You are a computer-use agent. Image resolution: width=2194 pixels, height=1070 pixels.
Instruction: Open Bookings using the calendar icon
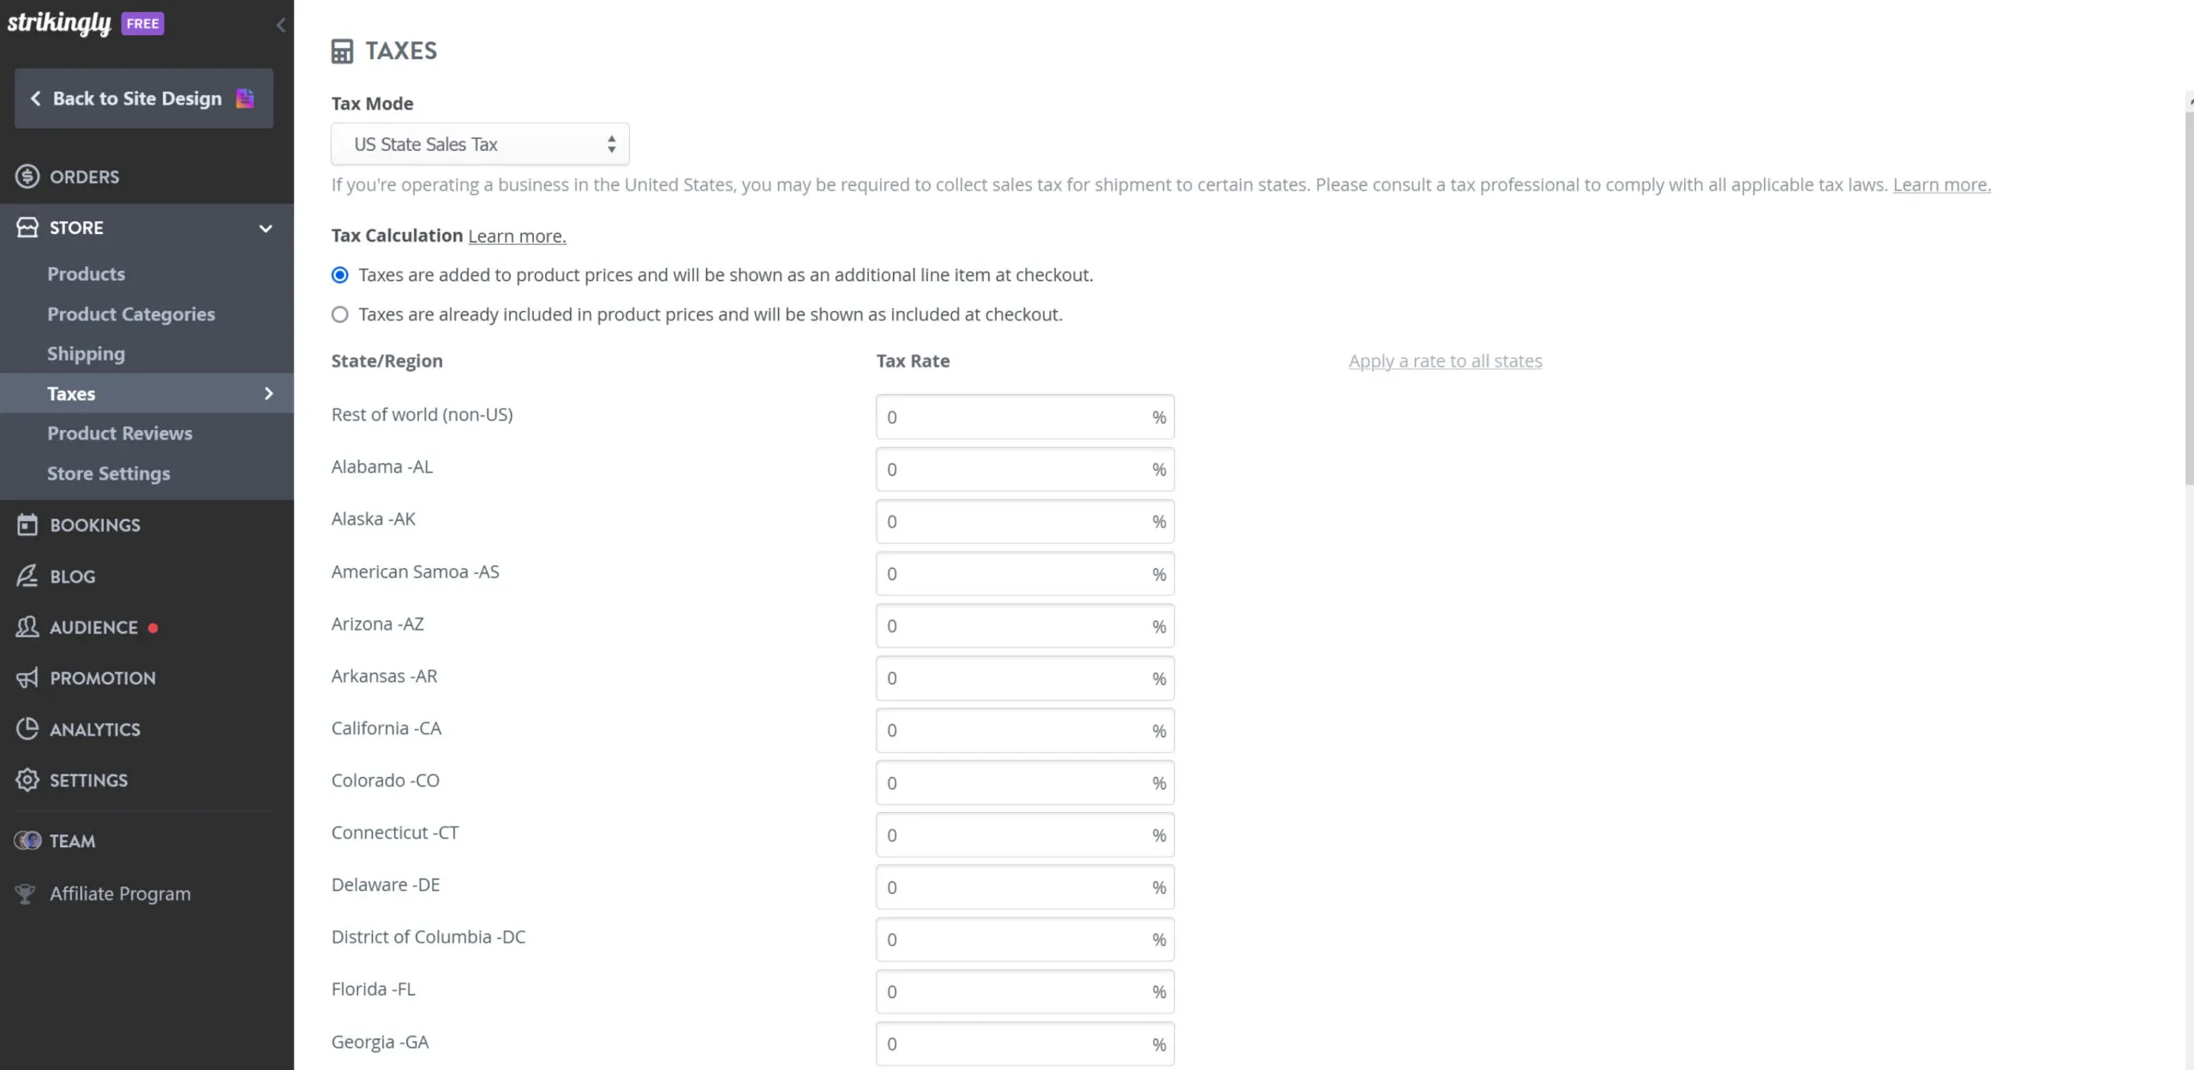click(x=27, y=524)
